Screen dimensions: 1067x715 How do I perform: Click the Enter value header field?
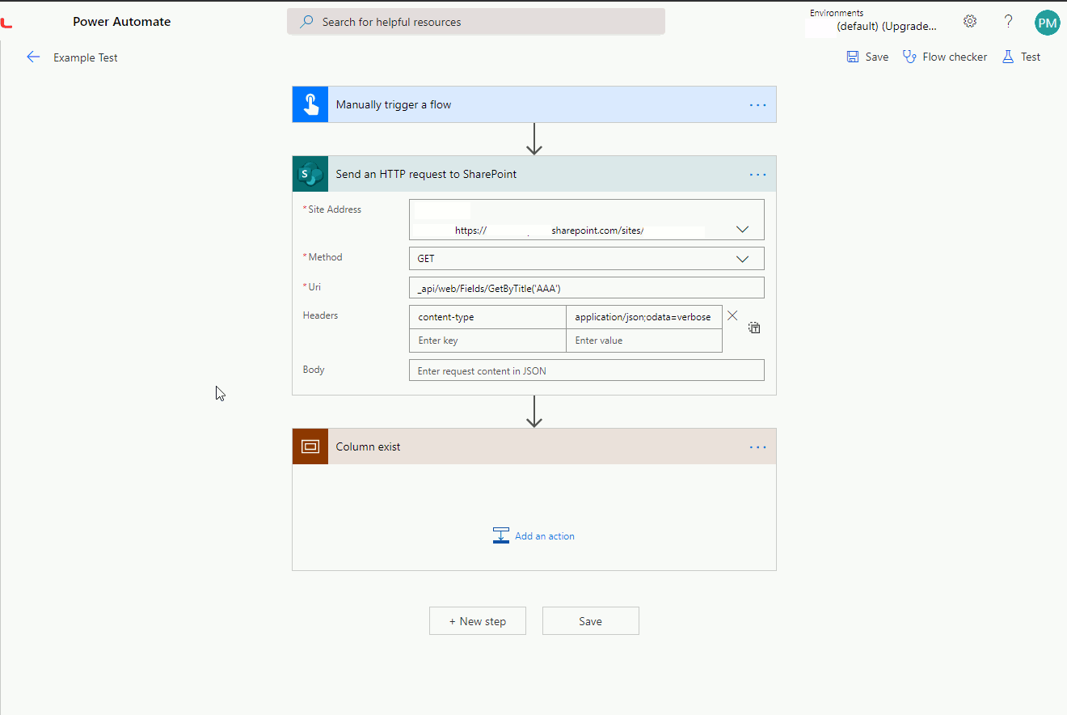[644, 341]
